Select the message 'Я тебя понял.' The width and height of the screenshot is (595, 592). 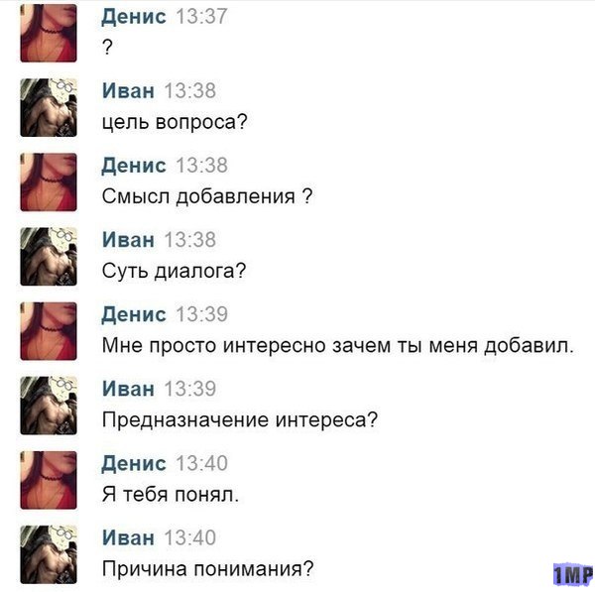(171, 495)
